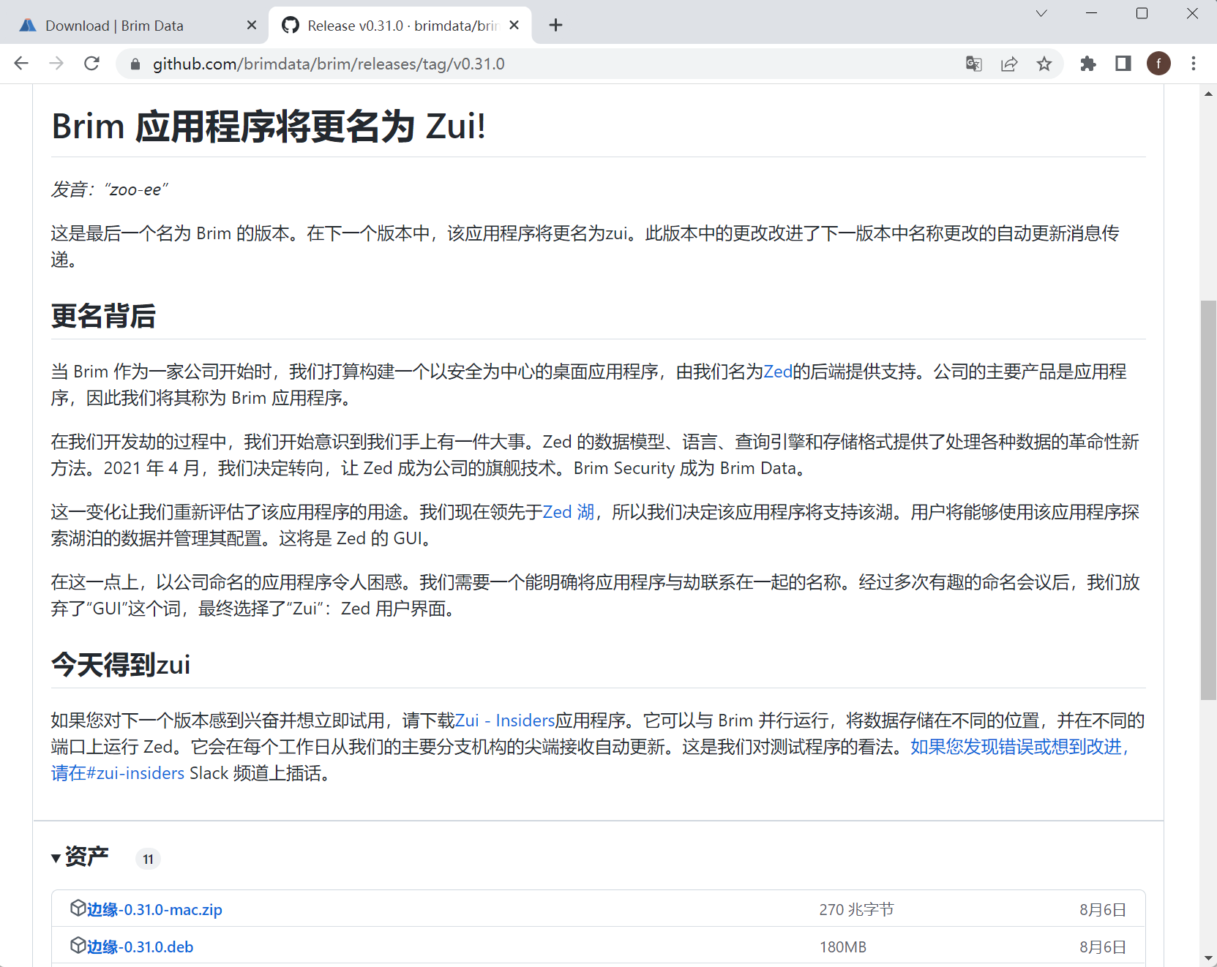Download the 边缘-0.31.0.deb asset
The width and height of the screenshot is (1217, 967).
pos(140,947)
